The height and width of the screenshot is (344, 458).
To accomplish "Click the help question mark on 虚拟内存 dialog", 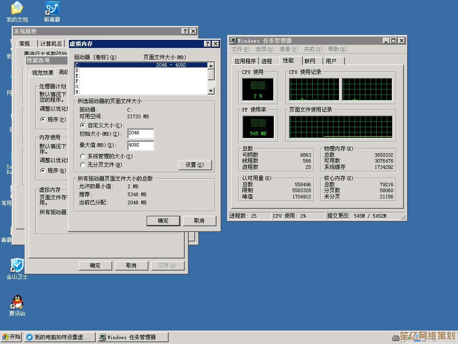I will (207, 43).
